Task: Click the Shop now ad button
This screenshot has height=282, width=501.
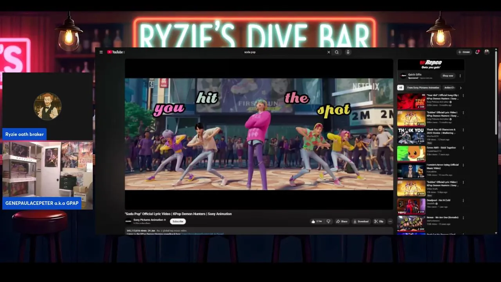Action: pos(448,76)
